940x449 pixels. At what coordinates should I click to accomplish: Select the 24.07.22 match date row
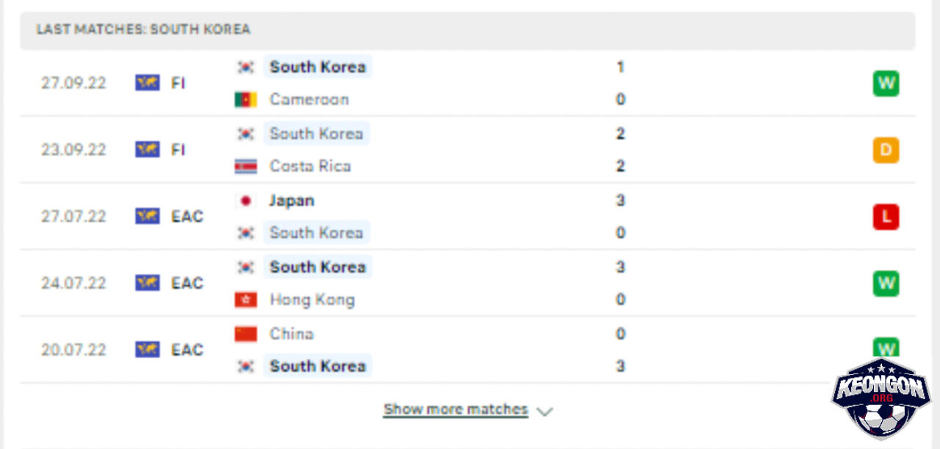point(467,283)
